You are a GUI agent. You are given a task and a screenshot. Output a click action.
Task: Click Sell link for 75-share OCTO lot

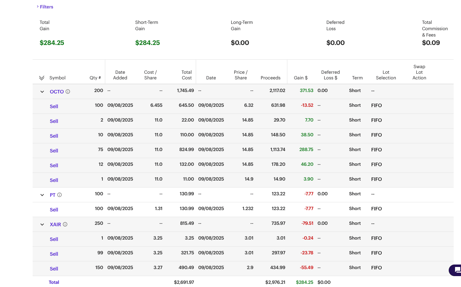point(54,151)
